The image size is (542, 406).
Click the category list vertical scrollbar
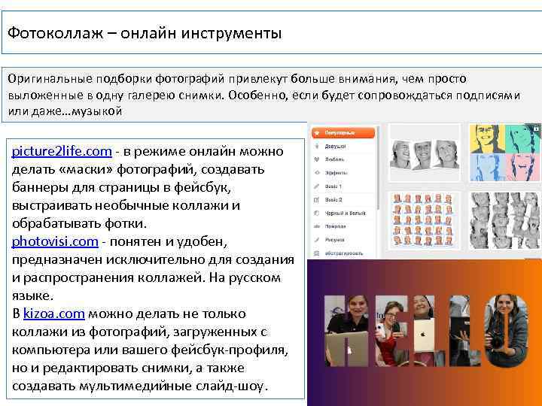coord(379,168)
